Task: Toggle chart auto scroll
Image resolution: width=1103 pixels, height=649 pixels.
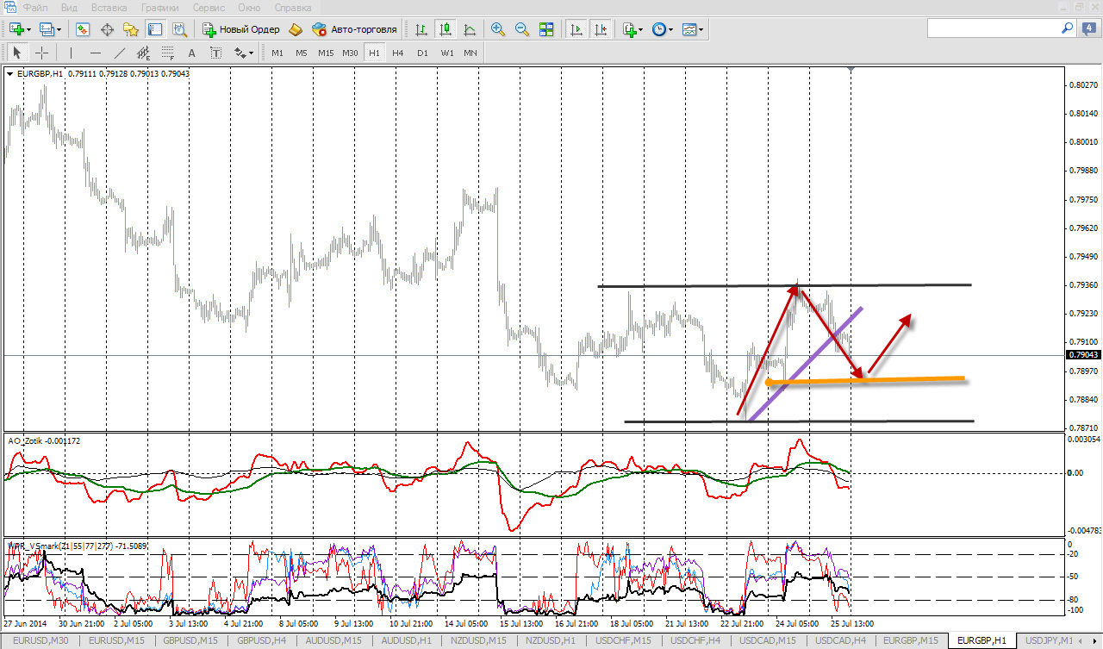Action: click(576, 29)
